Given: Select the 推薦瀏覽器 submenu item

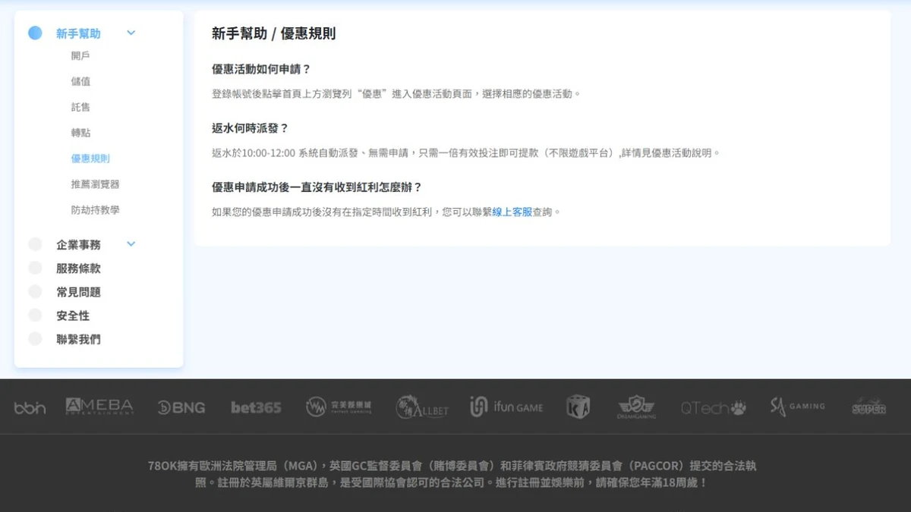Looking at the screenshot, I should click(96, 184).
